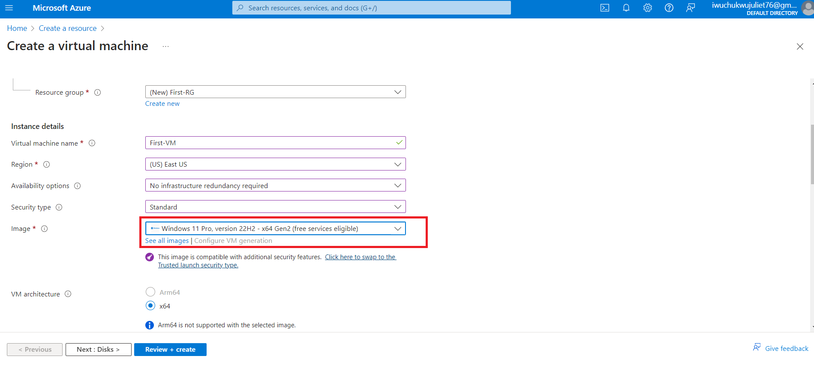Click the VM architecture label
This screenshot has height=368, width=814.
click(x=36, y=294)
